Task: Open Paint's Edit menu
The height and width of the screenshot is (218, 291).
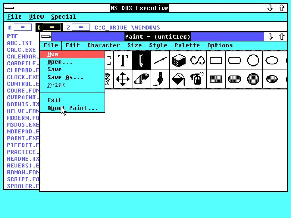Action: (x=72, y=45)
